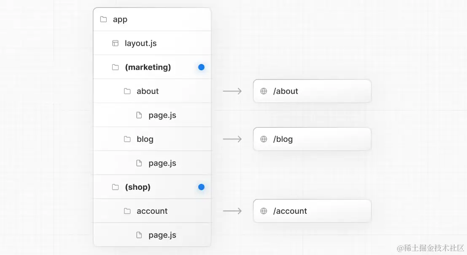The height and width of the screenshot is (255, 467).
Task: Click blue dot on (marketing) row
Action: pyautogui.click(x=201, y=67)
